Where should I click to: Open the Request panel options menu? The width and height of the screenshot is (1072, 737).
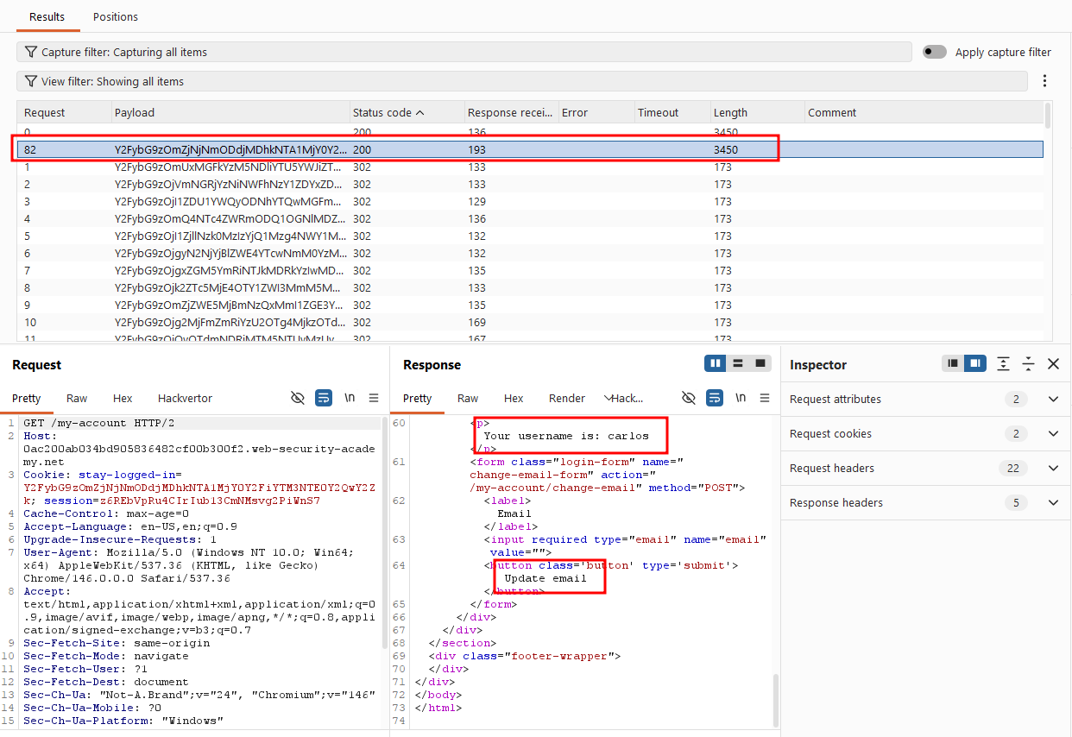click(374, 398)
